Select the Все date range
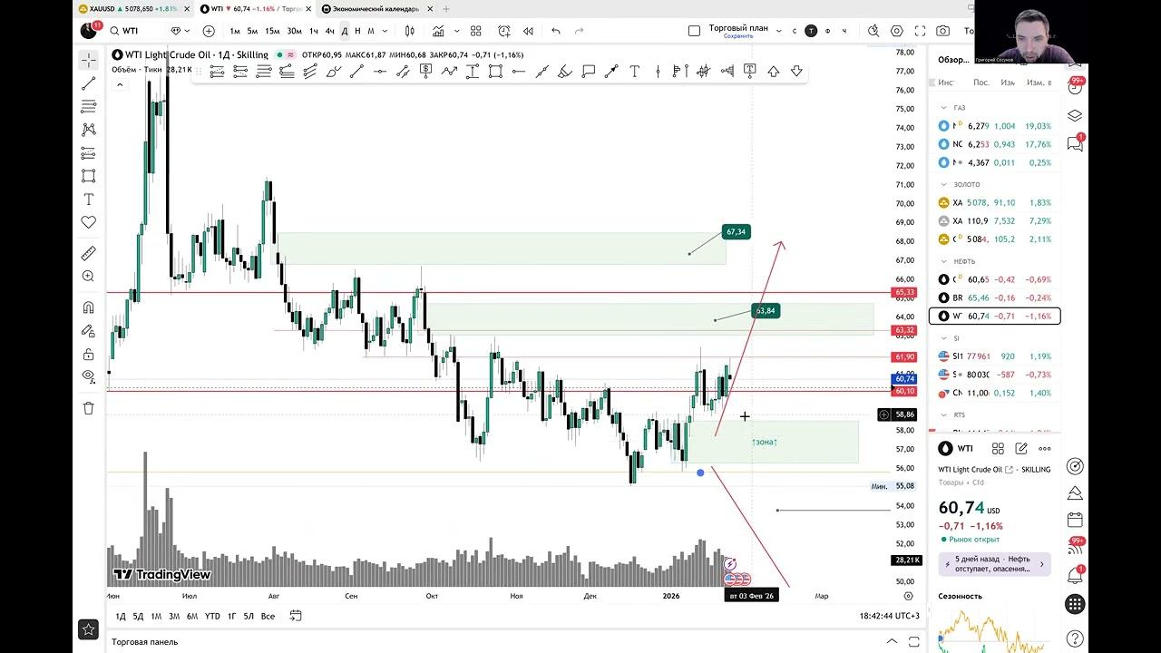Image resolution: width=1161 pixels, height=653 pixels. tap(268, 616)
